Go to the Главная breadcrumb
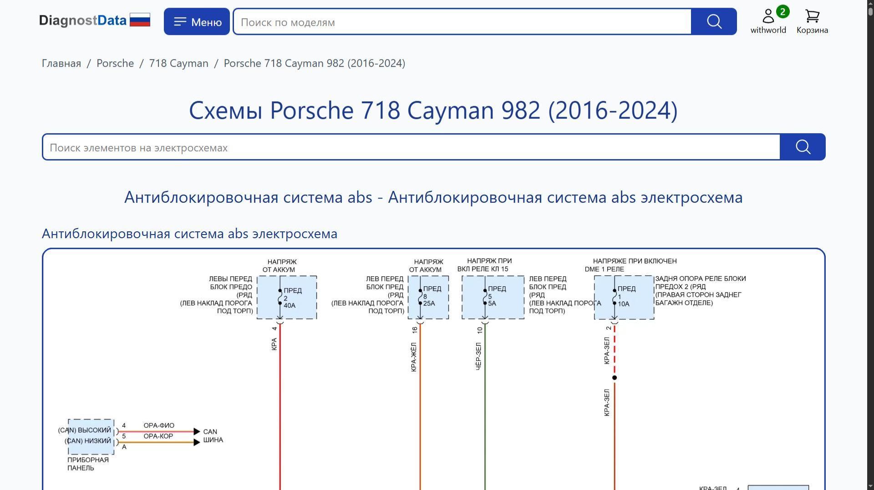The image size is (874, 490). (x=61, y=63)
